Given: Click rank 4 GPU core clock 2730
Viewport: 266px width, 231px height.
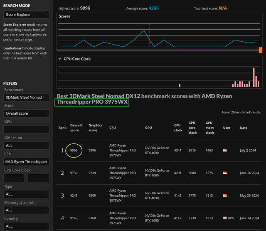Looking at the screenshot, I should click(192, 218).
